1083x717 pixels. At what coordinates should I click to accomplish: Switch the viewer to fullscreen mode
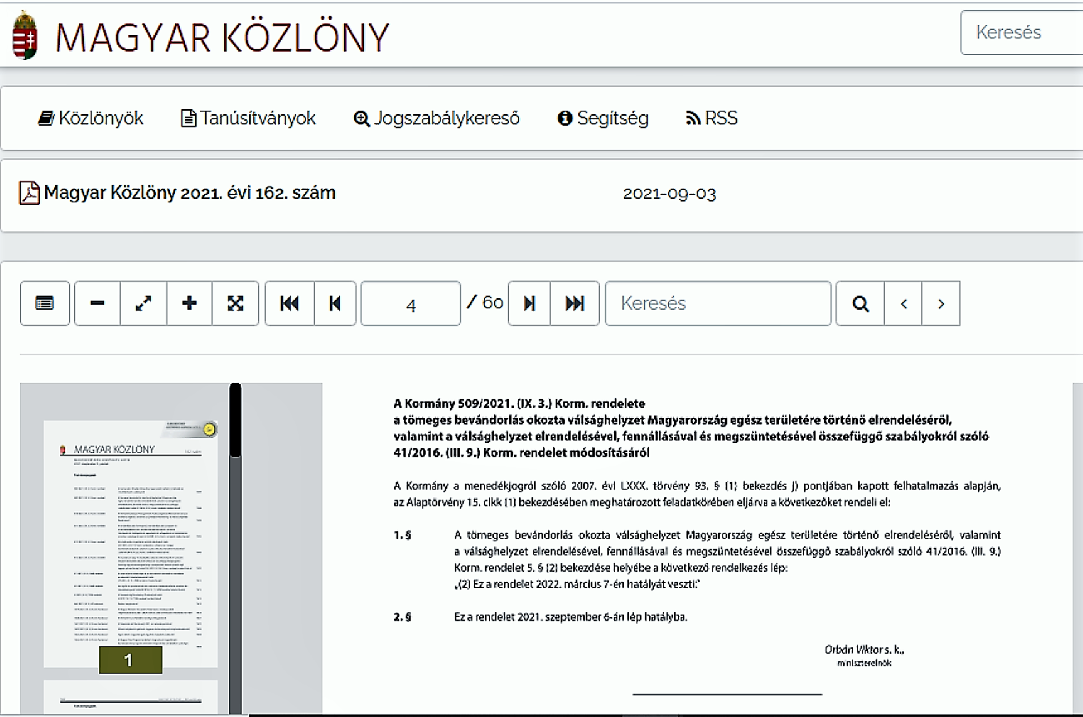236,303
